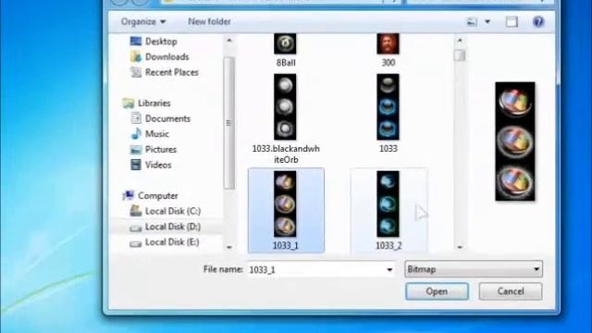Click the New folder button

click(209, 21)
